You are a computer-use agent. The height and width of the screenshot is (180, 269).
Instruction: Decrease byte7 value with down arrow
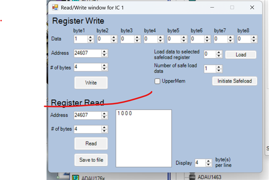click(x=230, y=41)
